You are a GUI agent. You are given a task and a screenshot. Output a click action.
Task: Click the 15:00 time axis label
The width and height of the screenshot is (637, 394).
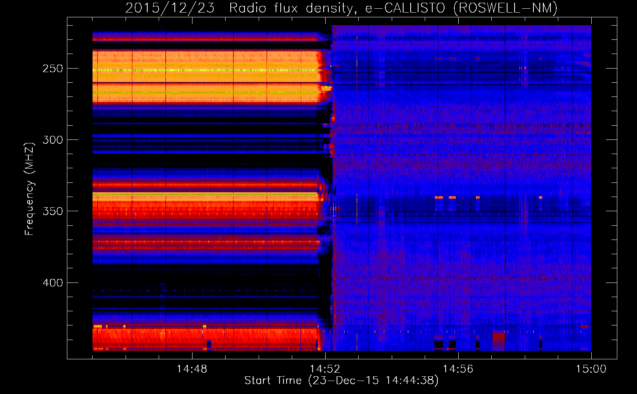[591, 369]
